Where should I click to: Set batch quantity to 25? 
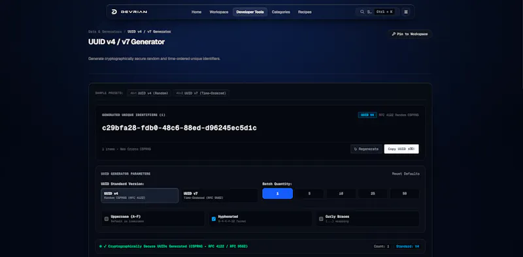(373, 194)
